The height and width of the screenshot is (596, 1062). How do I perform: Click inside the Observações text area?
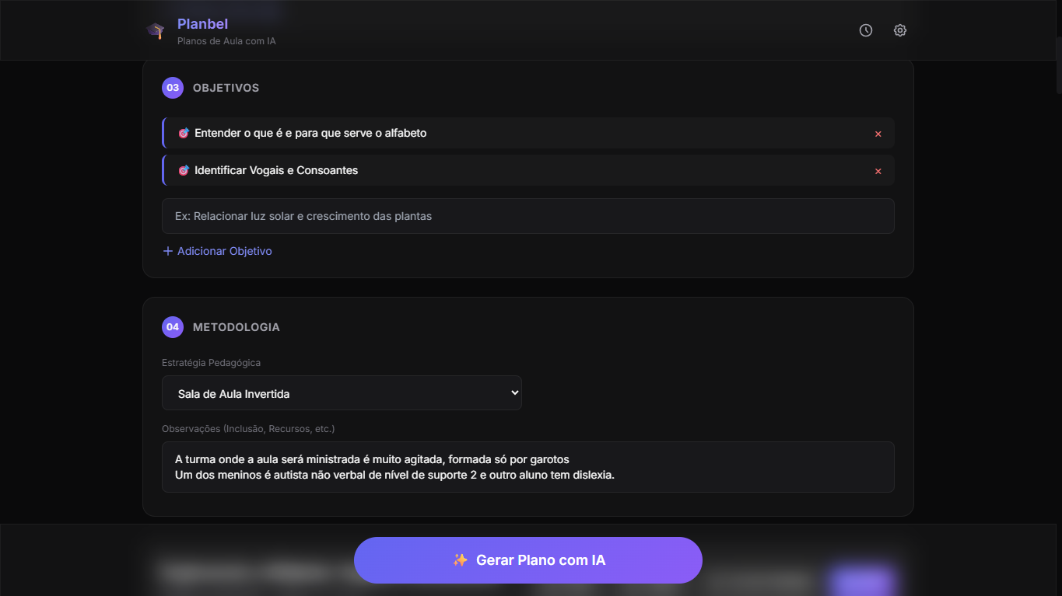coord(527,467)
